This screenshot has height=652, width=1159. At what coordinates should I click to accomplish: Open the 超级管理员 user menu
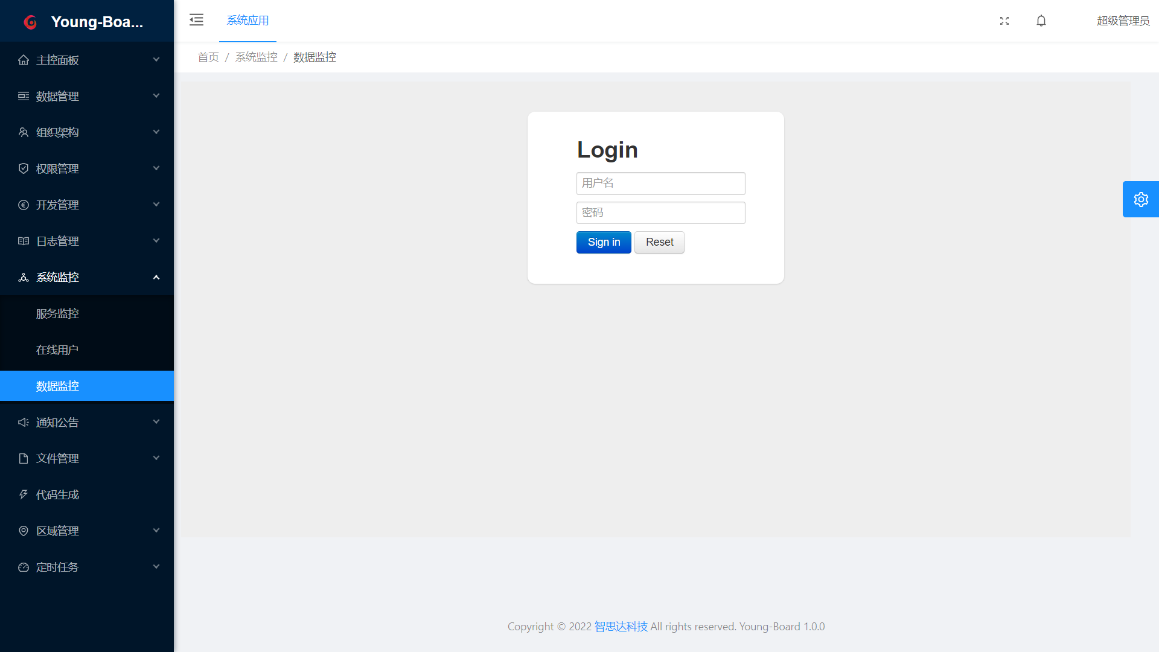[1123, 21]
